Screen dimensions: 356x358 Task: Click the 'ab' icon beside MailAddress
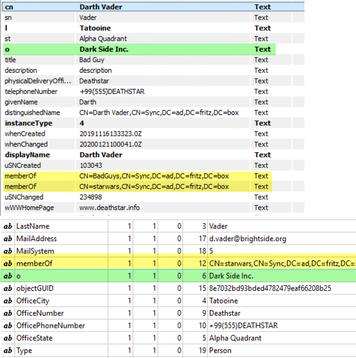coord(7,239)
